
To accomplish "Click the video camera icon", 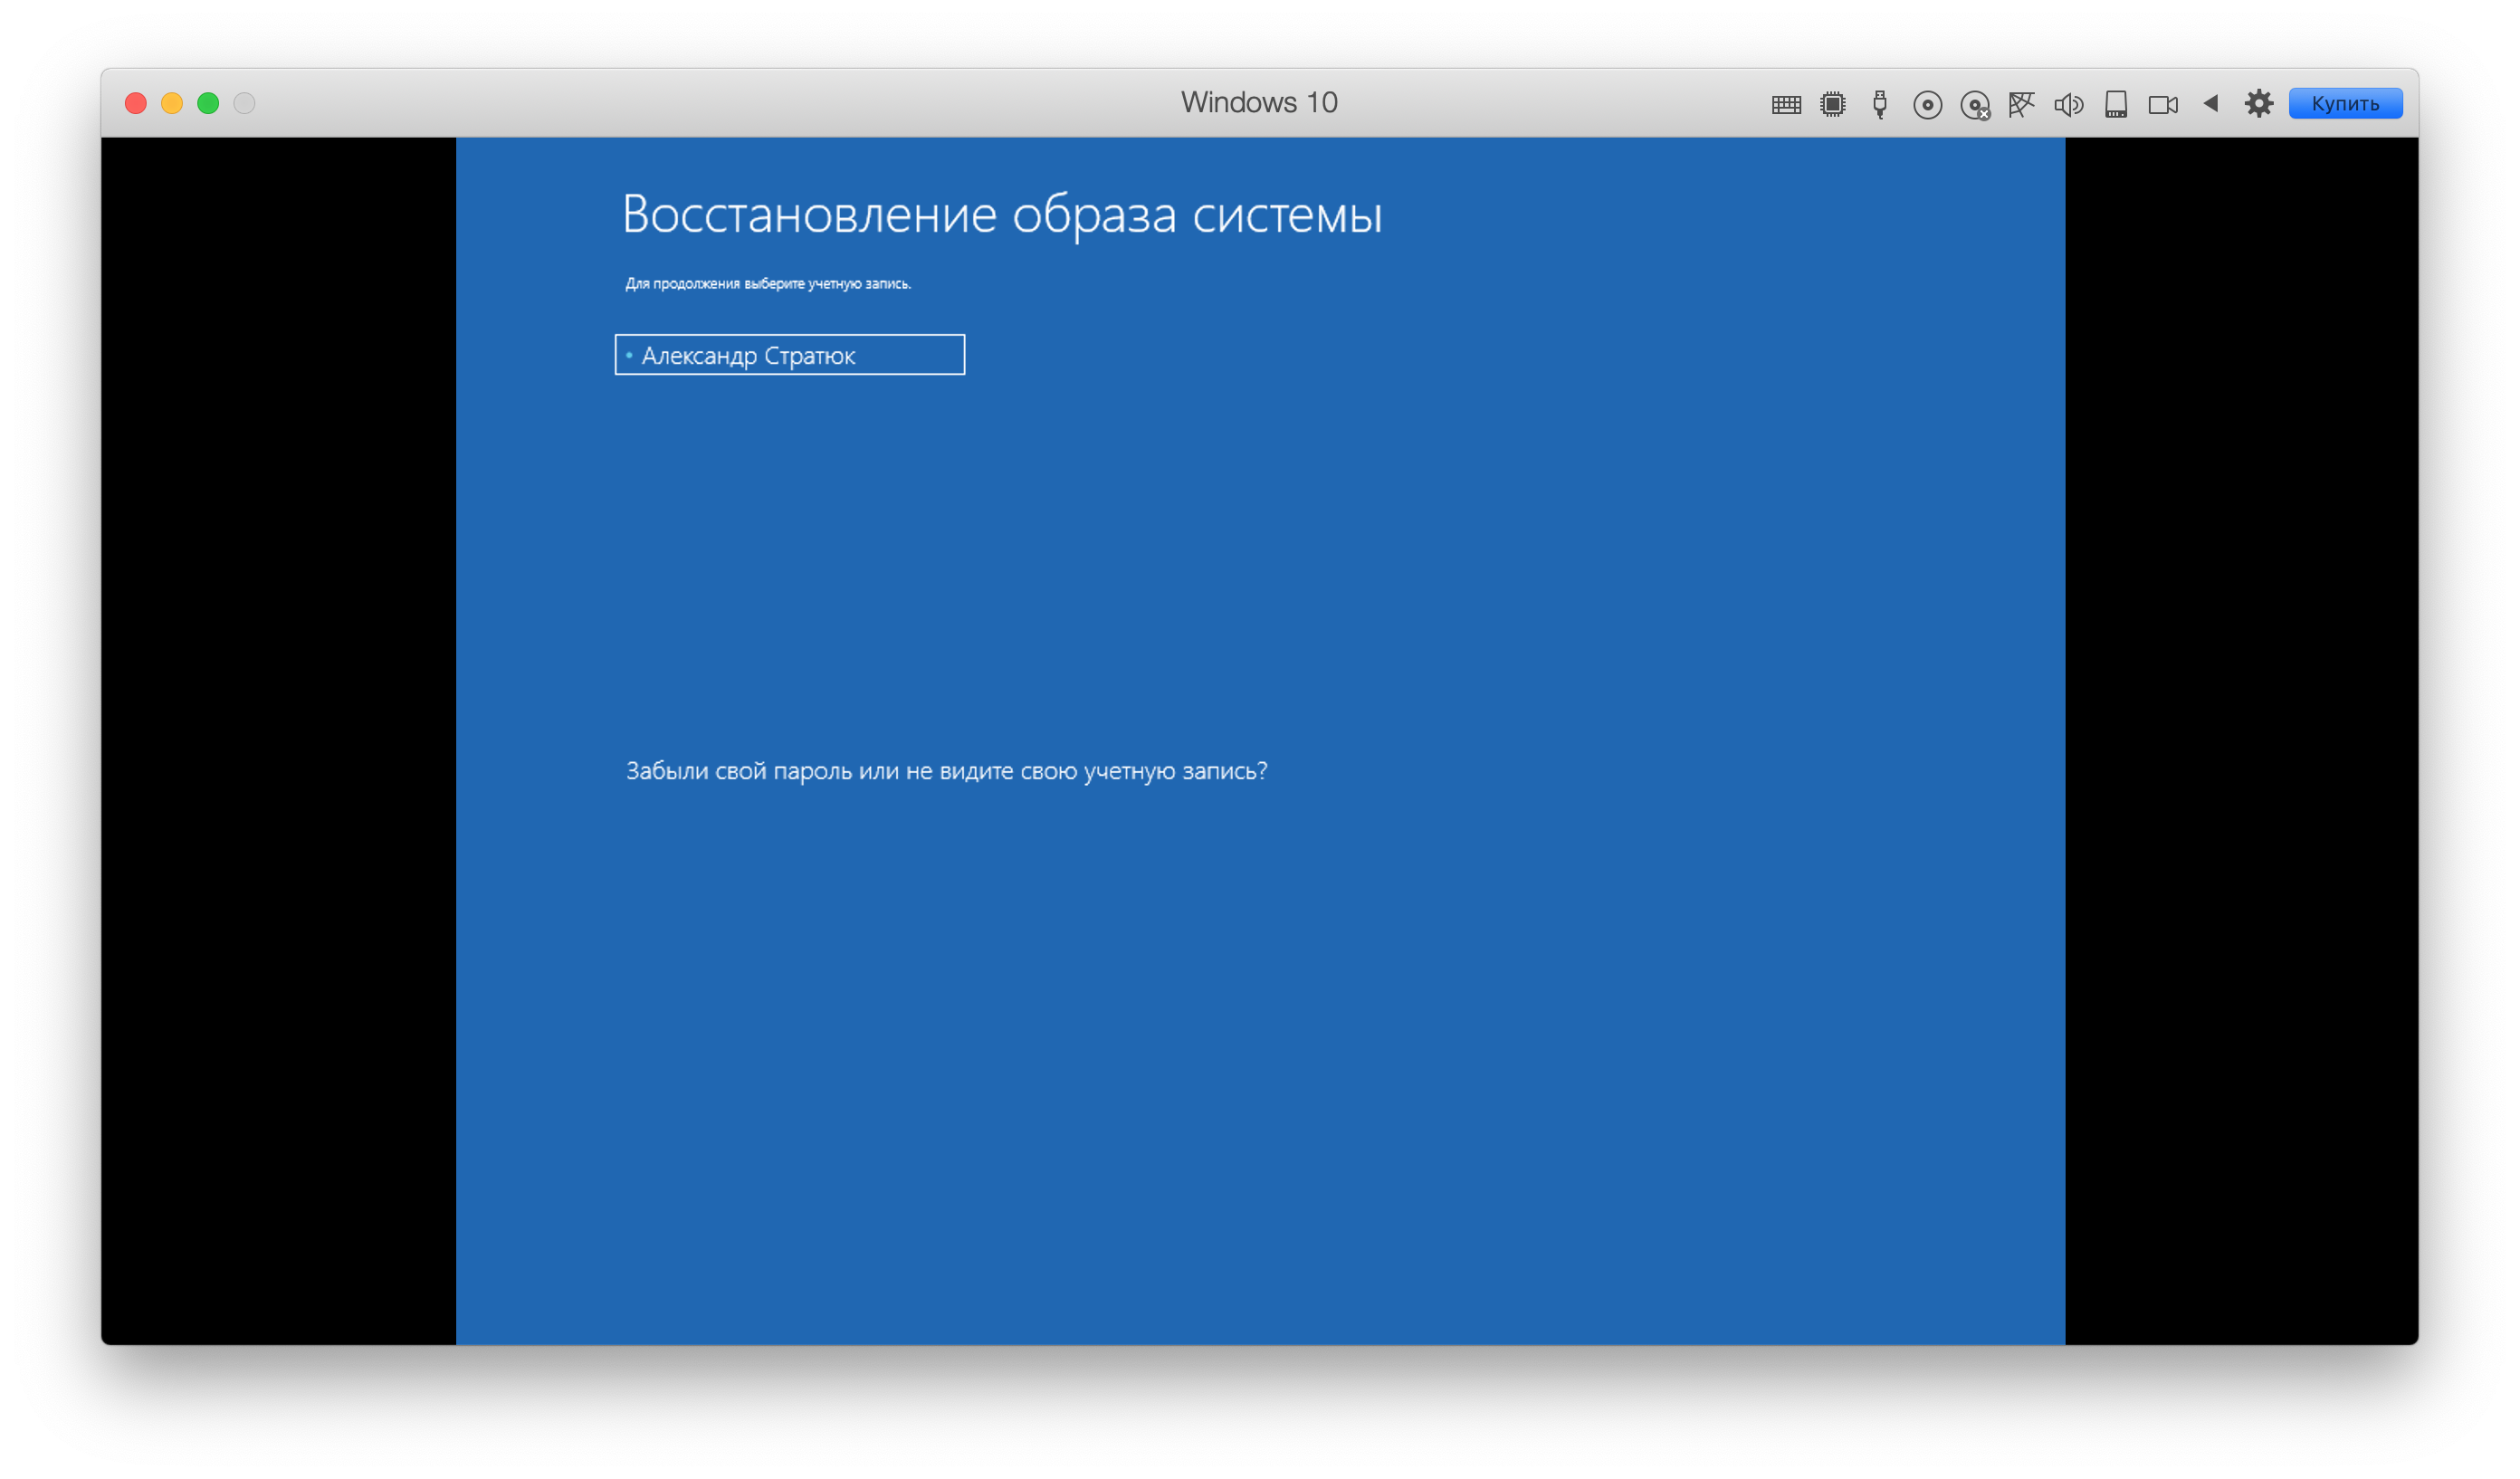I will [2163, 104].
